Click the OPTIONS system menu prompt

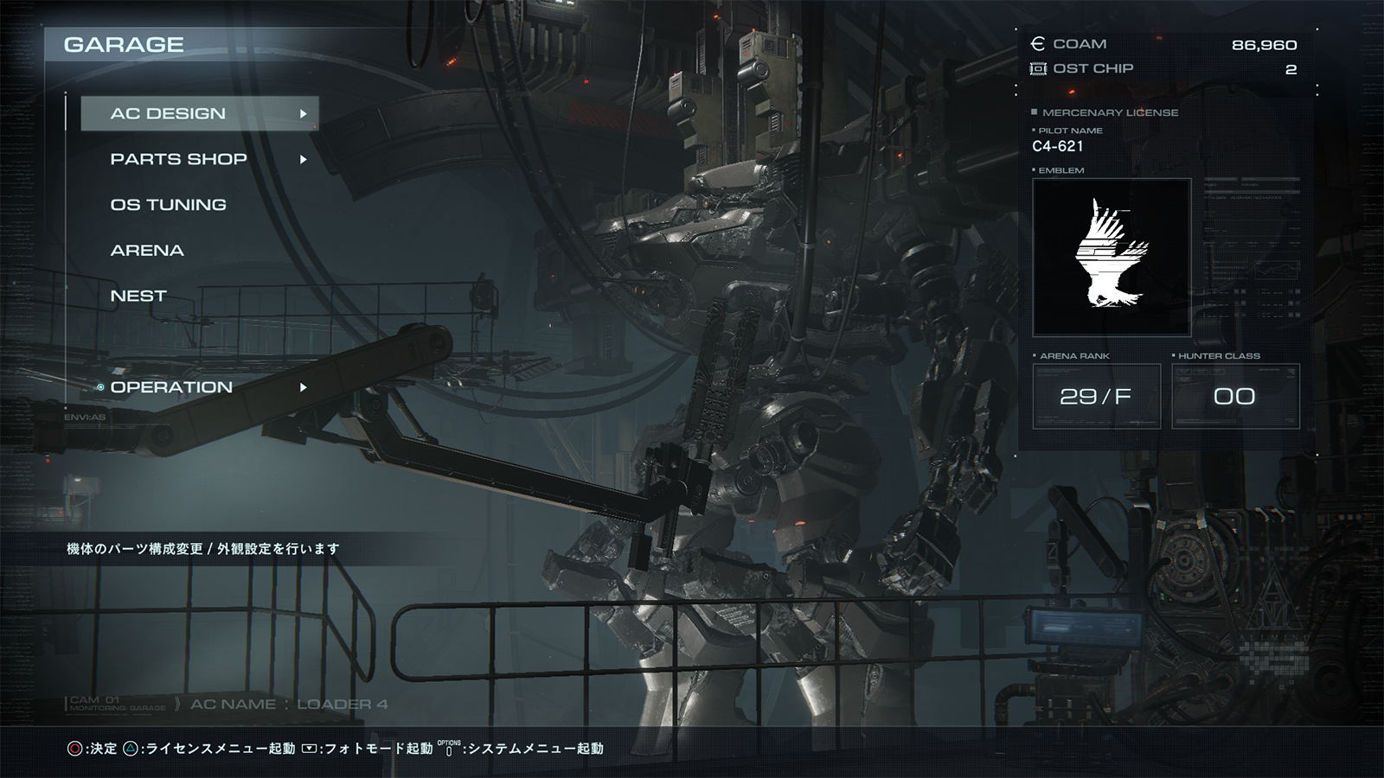tap(521, 749)
